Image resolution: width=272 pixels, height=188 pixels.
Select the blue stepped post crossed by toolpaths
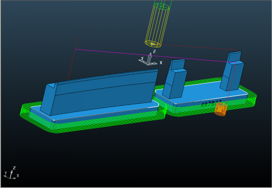click(x=232, y=71)
